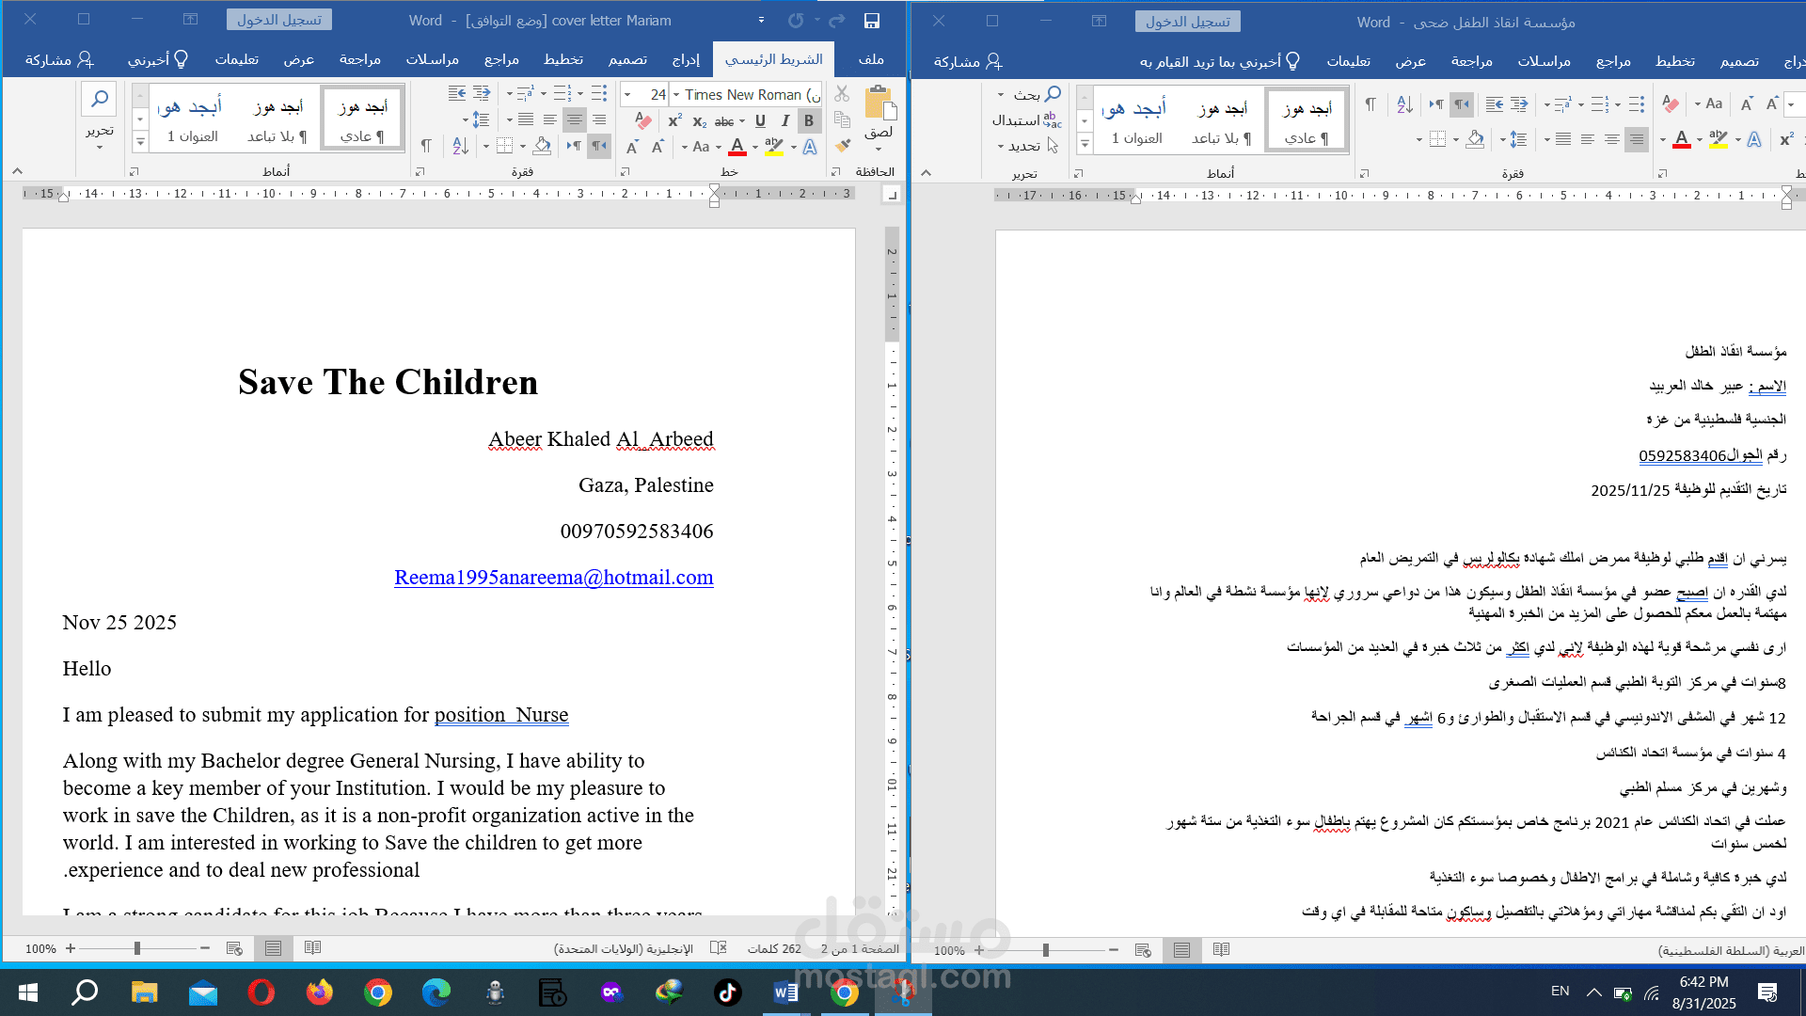Cut selection with scissors icon
The width and height of the screenshot is (1806, 1016).
coord(842,94)
